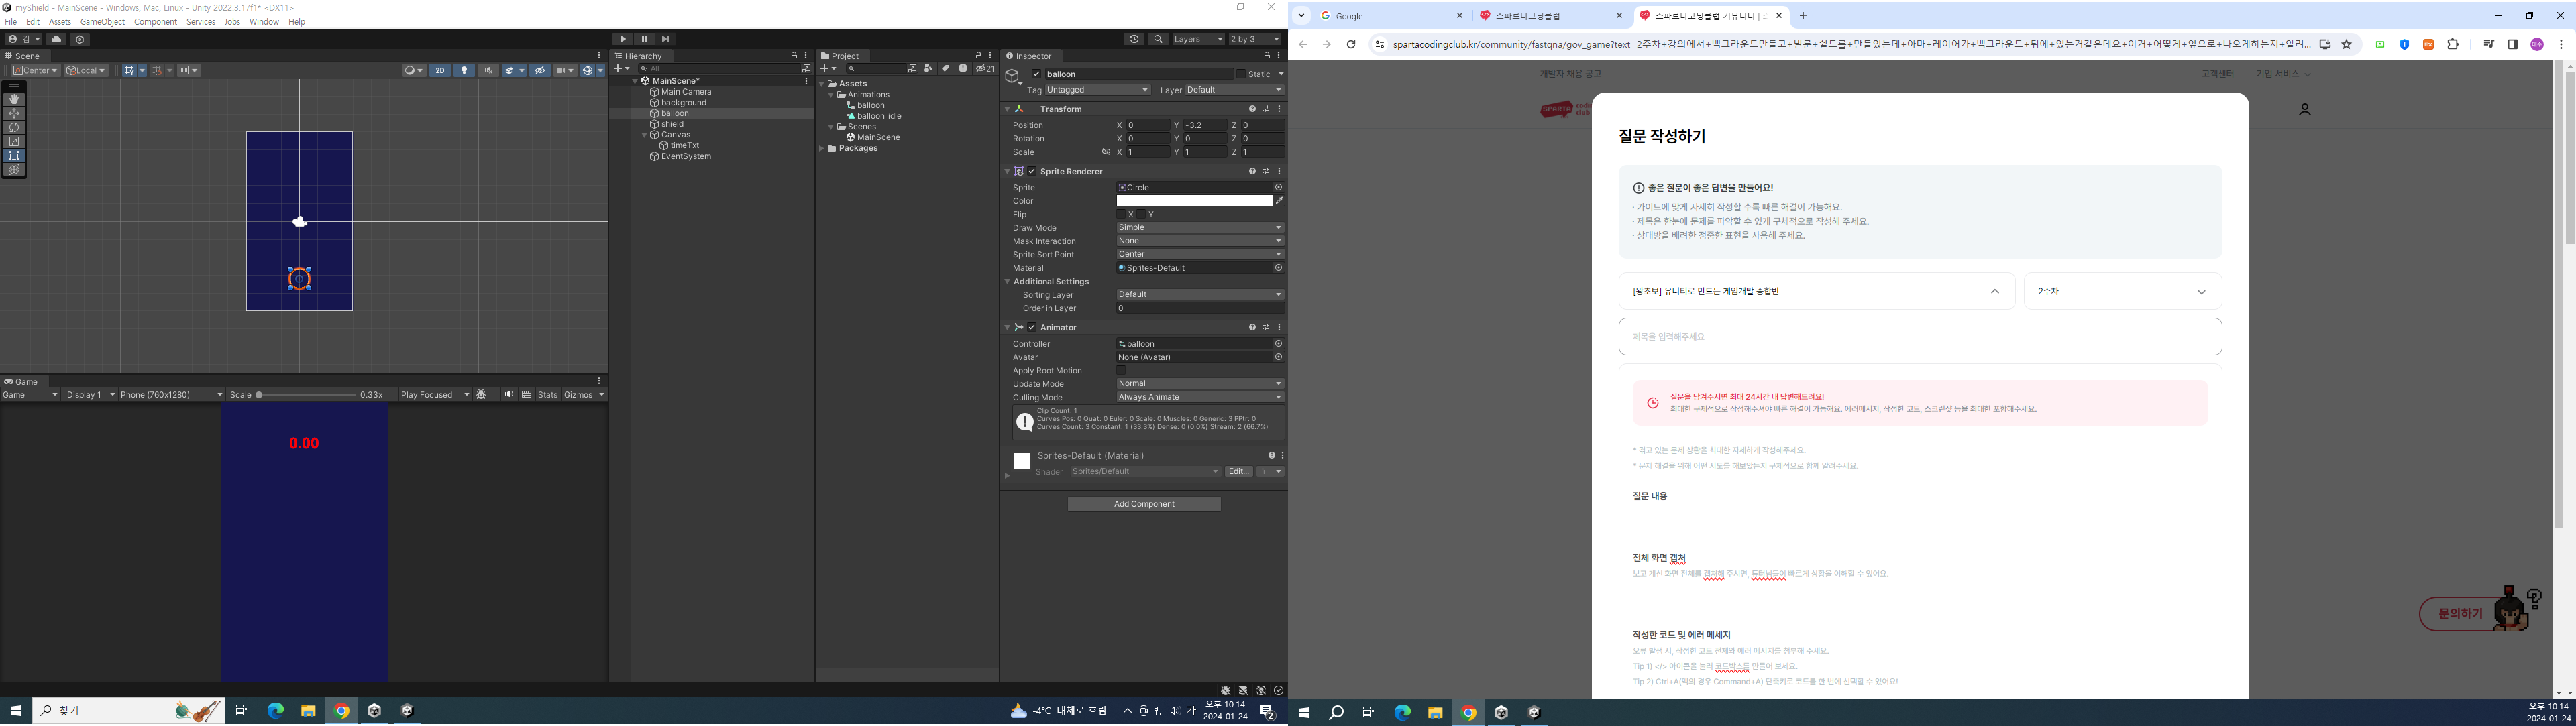Click the color eyedropper in Sprite Renderer
The width and height of the screenshot is (2576, 726).
tap(1279, 200)
